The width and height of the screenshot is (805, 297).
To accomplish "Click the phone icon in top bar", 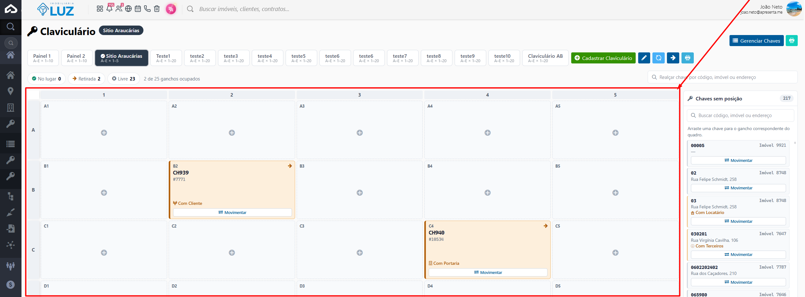I will pos(147,9).
